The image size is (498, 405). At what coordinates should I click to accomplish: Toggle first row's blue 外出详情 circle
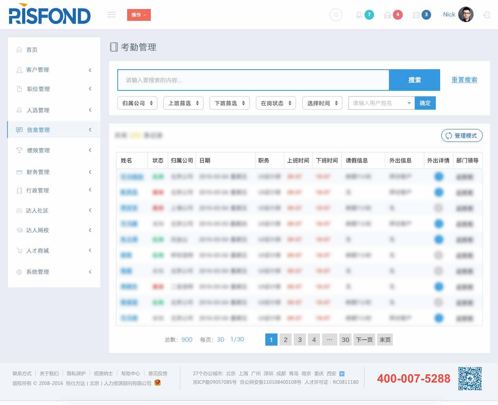click(439, 177)
